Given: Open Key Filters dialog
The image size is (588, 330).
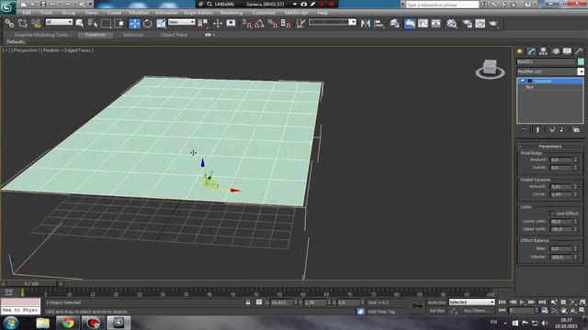Looking at the screenshot, I should point(476,311).
